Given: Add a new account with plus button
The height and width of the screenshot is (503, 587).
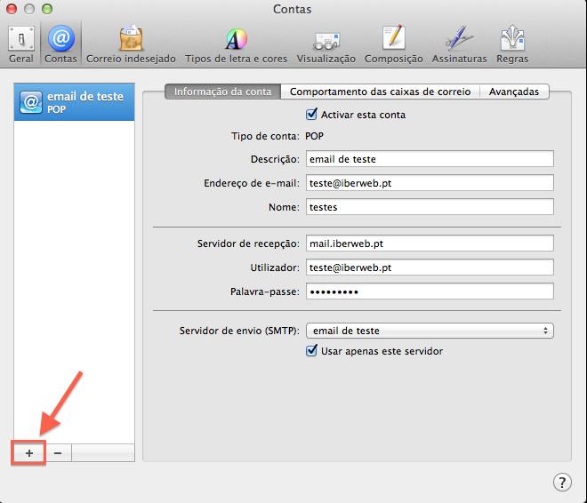Looking at the screenshot, I should 29,452.
